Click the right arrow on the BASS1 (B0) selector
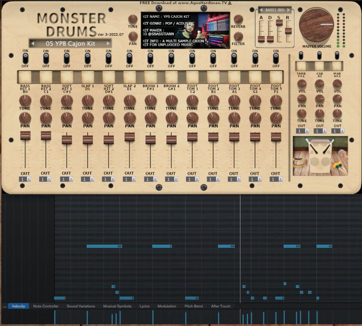 tap(289, 10)
